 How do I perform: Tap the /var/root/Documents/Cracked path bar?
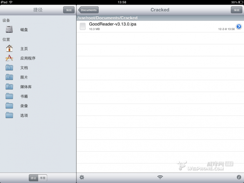coord(160,18)
